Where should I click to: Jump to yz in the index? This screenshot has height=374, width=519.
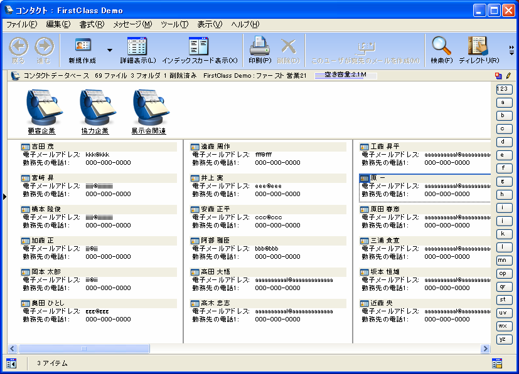(x=504, y=340)
